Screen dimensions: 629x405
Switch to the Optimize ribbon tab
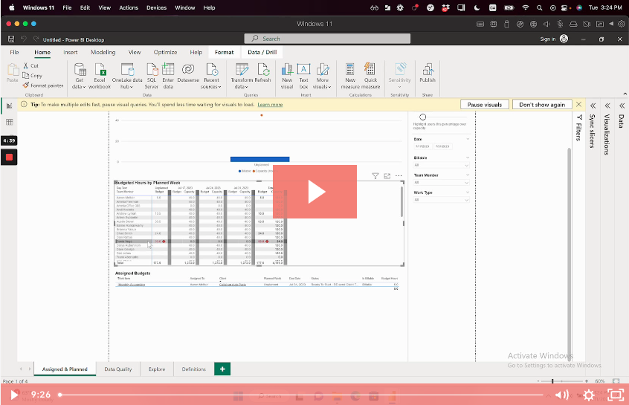(x=165, y=52)
